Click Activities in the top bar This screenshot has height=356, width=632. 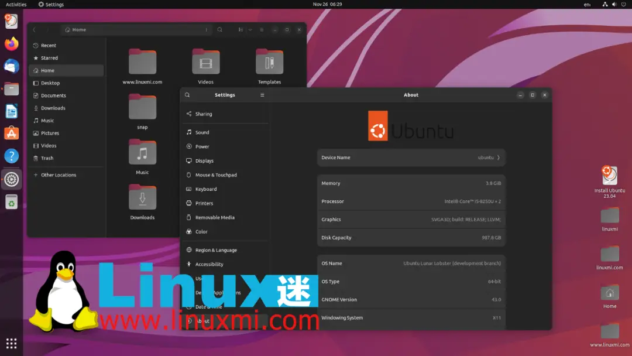pos(16,5)
